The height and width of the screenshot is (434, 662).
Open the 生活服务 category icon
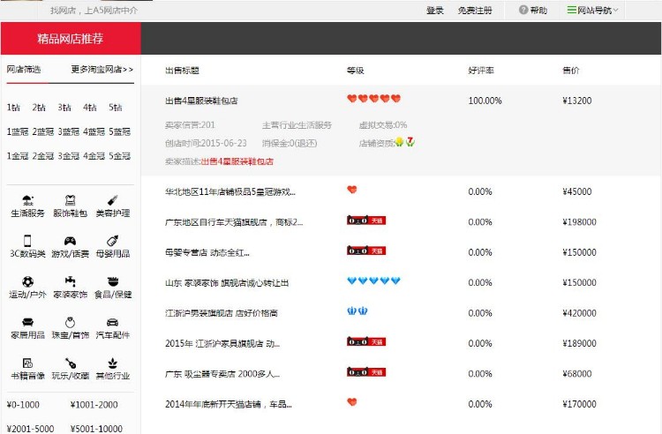pos(27,200)
